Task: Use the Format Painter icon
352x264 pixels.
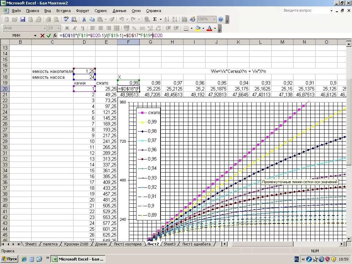Action: 112,20
